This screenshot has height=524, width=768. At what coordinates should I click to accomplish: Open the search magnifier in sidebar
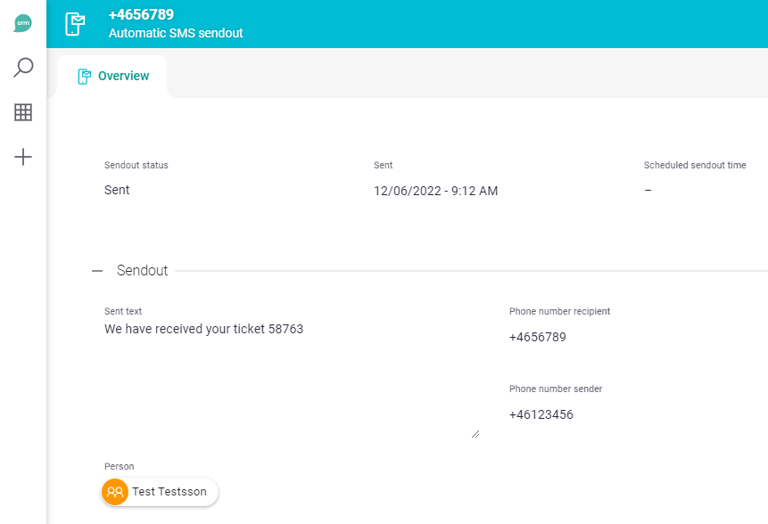click(23, 68)
